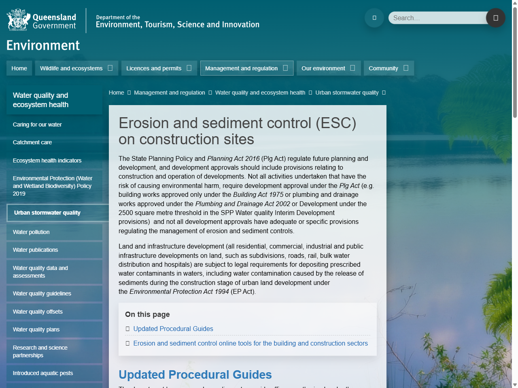Viewport: 518px width, 388px height.
Task: Open Wildlife and ecosystems menu item
Action: [71, 68]
